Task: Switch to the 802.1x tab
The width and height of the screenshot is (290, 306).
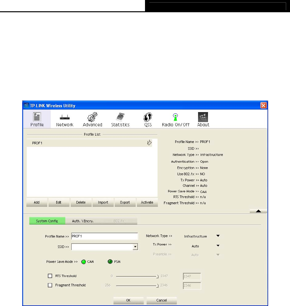Action: click(x=119, y=221)
